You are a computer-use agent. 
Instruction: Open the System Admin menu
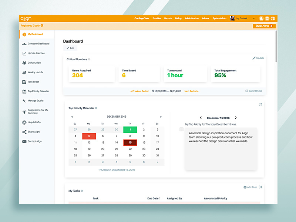click(219, 18)
